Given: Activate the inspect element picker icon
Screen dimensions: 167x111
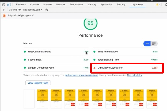Looking at the screenshot, I should [x=4, y=5].
